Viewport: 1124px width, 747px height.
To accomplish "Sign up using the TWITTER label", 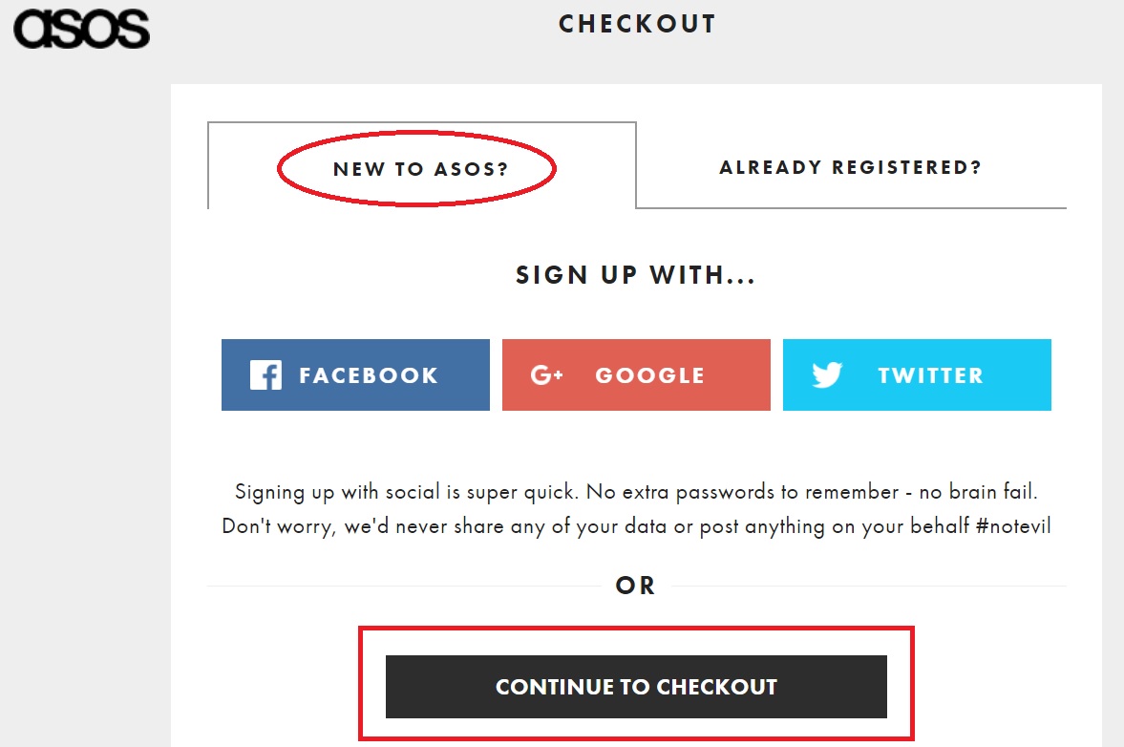I will coord(930,375).
